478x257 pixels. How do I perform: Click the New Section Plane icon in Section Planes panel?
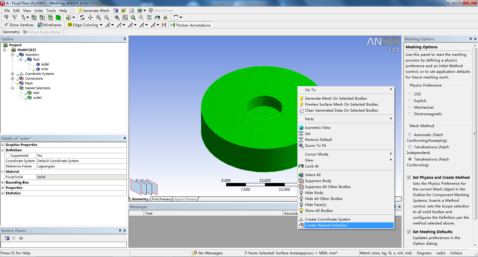[7, 238]
